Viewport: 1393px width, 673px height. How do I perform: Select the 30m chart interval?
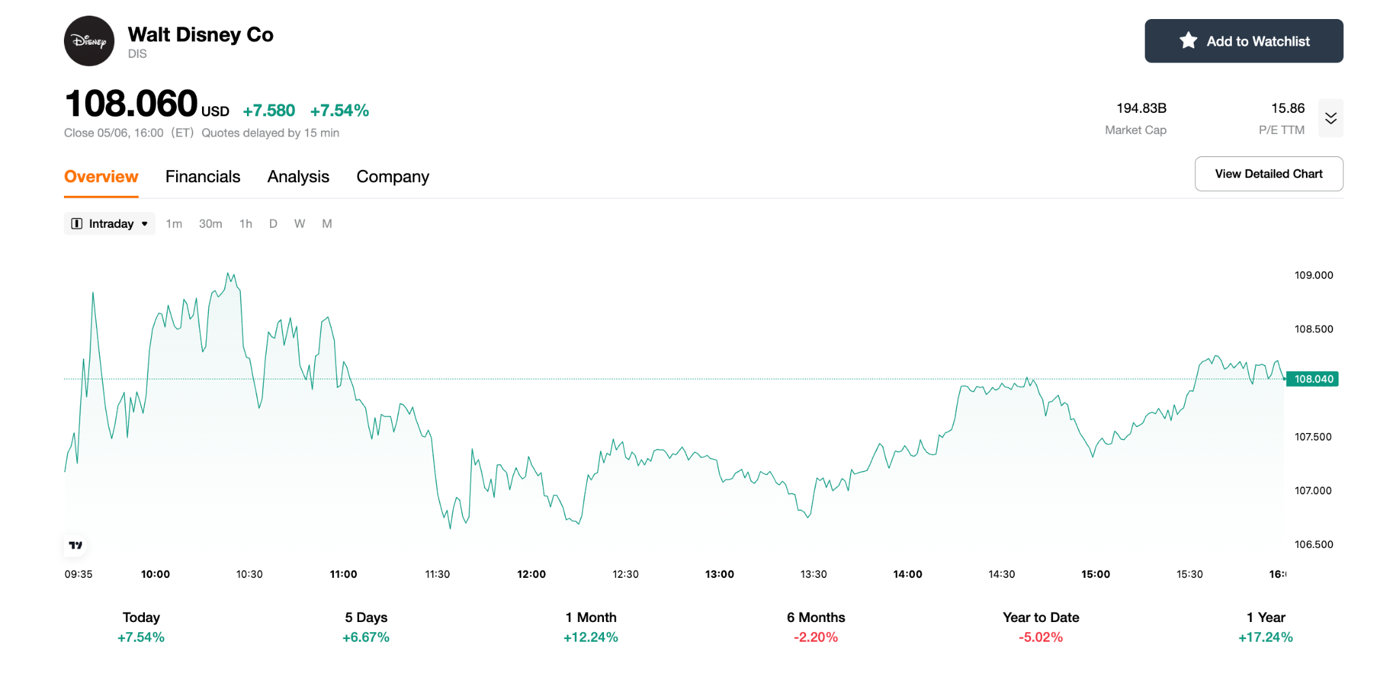tap(211, 224)
